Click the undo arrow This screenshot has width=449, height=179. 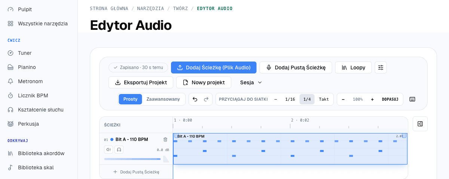tap(195, 99)
